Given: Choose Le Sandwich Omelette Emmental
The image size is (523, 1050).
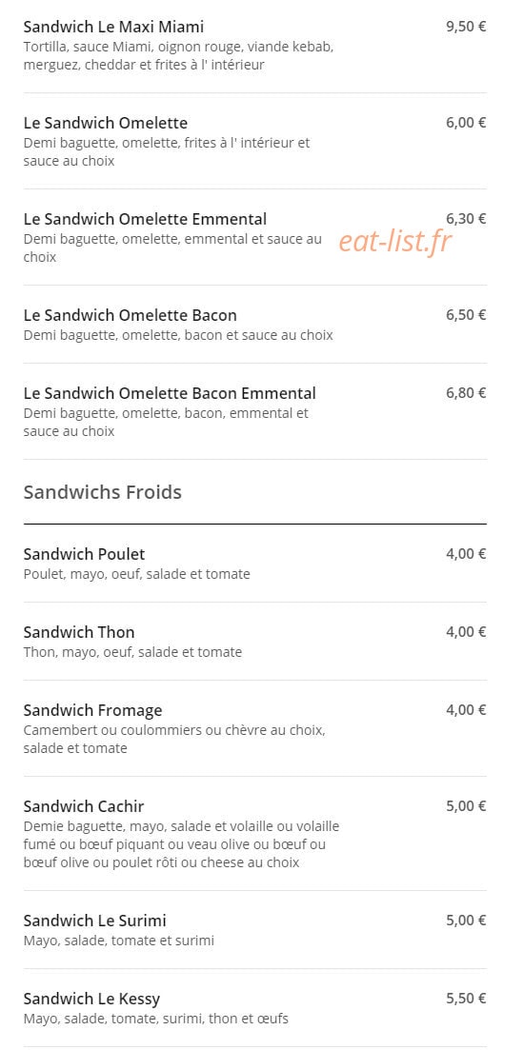Looking at the screenshot, I should 254,237.
